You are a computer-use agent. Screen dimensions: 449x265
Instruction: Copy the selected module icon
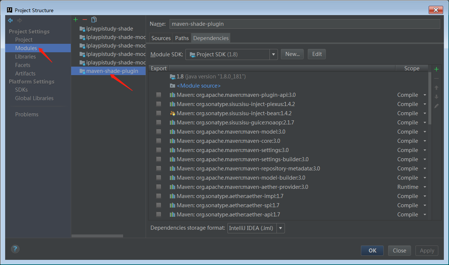[94, 20]
